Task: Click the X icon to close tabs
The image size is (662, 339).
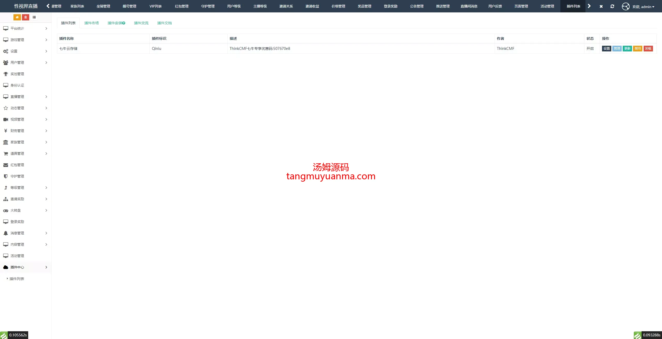Action: coord(601,6)
